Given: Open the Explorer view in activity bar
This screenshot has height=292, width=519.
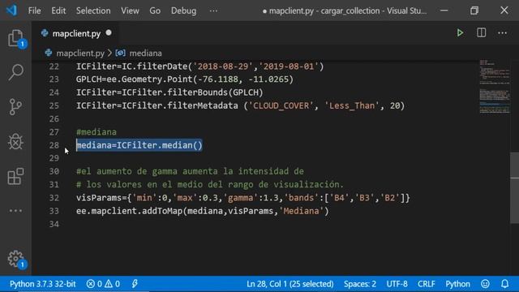Looking at the screenshot, I should [x=15, y=38].
